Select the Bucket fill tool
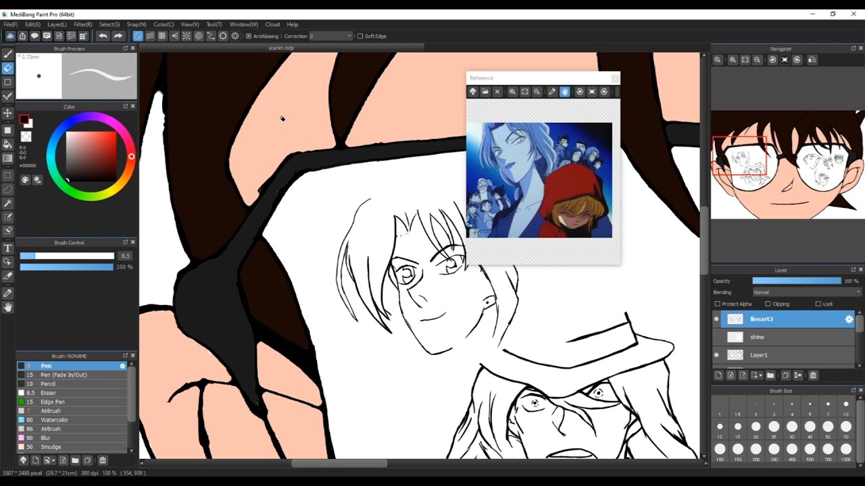The height and width of the screenshot is (486, 865). coord(8,144)
